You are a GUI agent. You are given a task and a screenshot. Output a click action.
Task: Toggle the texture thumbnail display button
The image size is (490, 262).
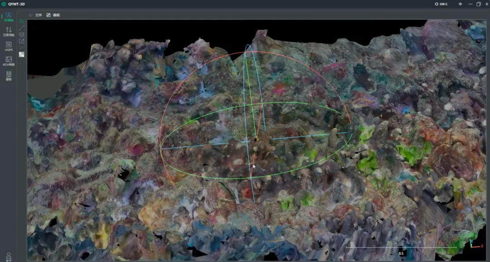(x=22, y=54)
